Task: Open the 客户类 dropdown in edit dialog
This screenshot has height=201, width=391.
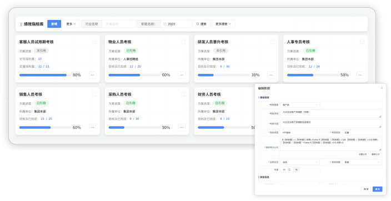Action: (x=300, y=105)
